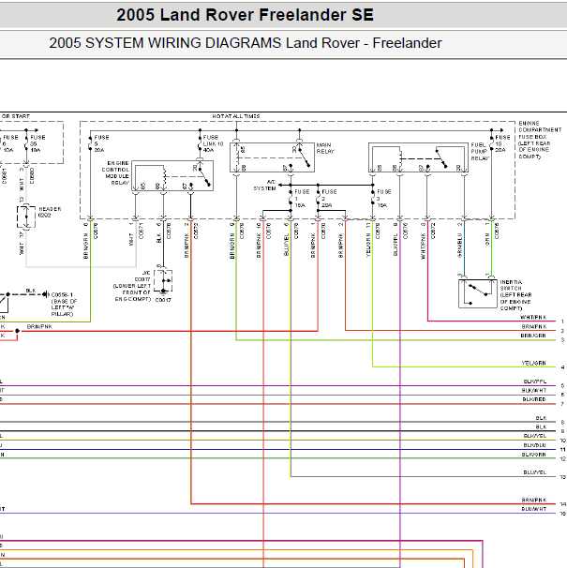Viewport: 567px width, 568px height.
Task: Click the 'FUSE 10 20A' label
Action: (x=502, y=143)
